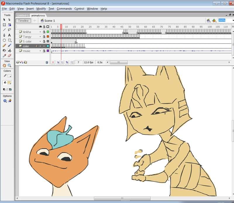
Task: Click the gap size option icon
Action: pos(5,101)
